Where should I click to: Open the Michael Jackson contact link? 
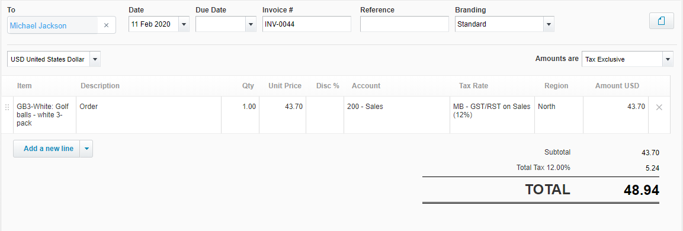point(39,25)
